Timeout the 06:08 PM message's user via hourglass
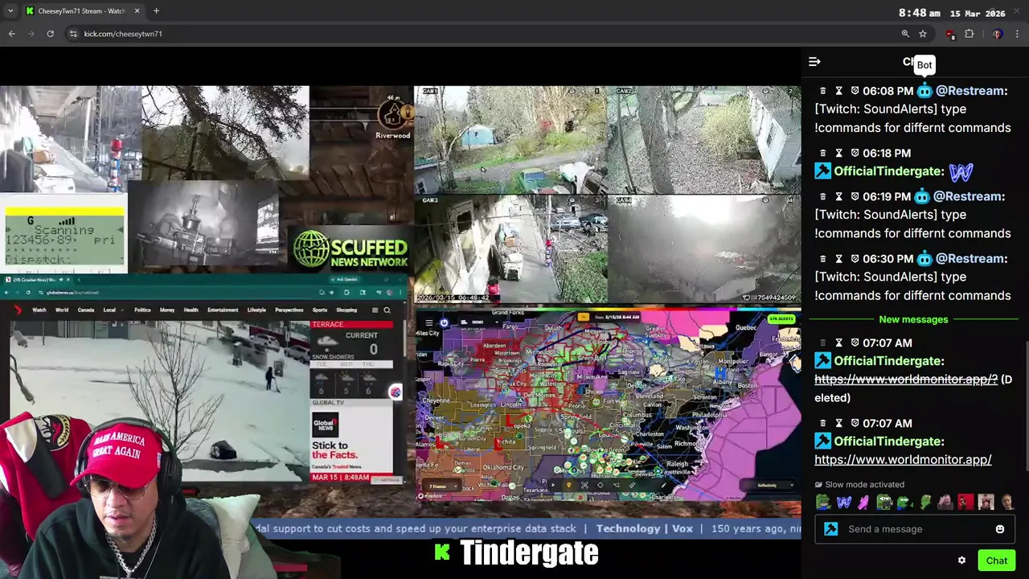 pos(838,91)
